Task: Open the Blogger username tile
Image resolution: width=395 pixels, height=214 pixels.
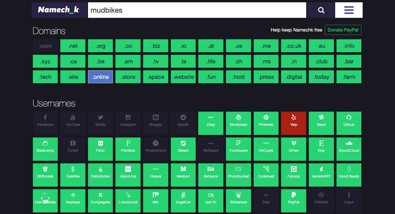Action: coord(156,123)
